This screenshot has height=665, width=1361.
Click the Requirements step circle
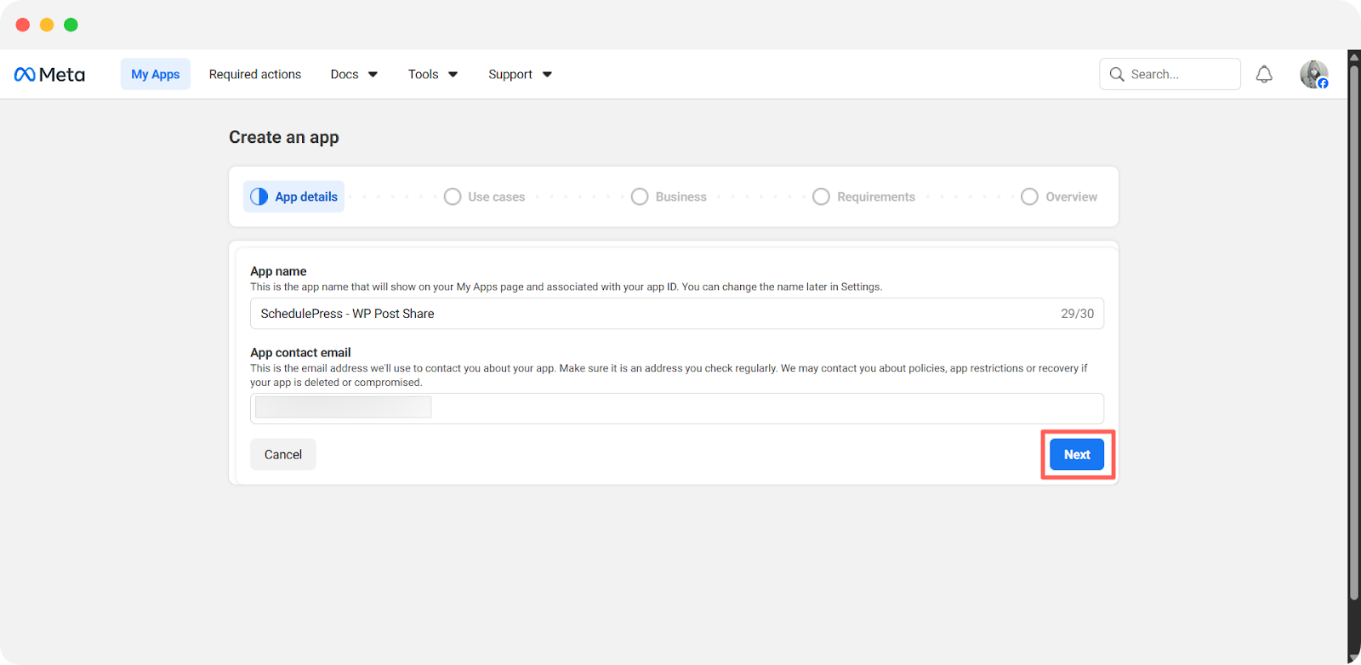[x=821, y=196]
